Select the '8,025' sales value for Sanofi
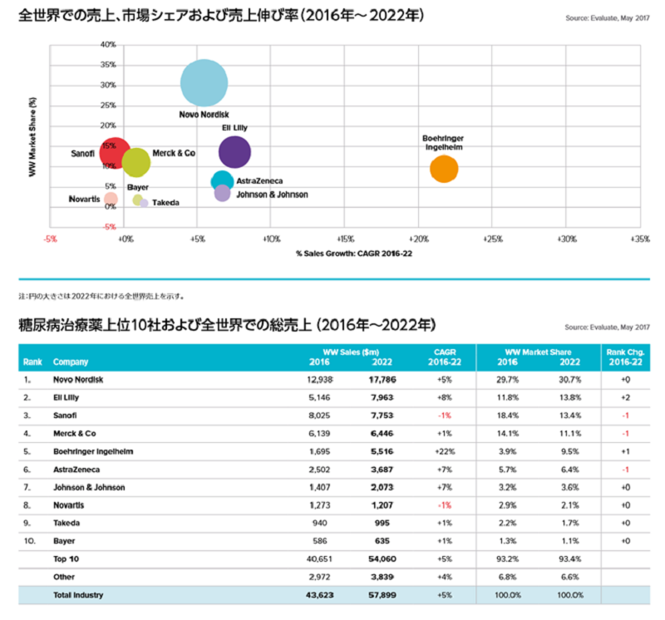The height and width of the screenshot is (620, 665). pos(319,416)
